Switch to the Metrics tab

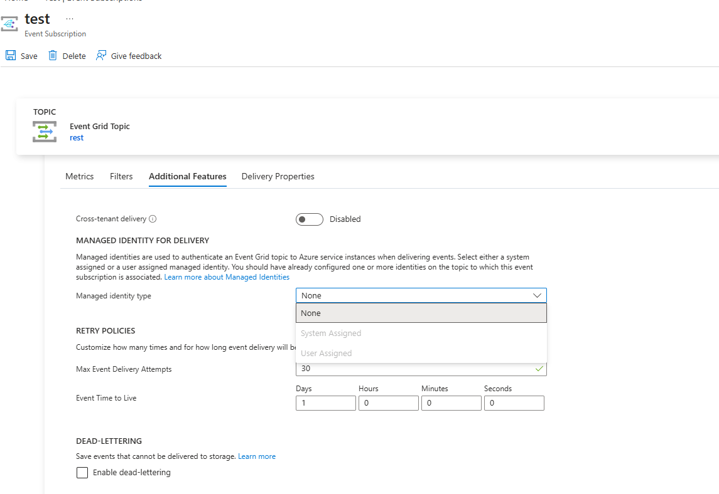[x=79, y=176]
